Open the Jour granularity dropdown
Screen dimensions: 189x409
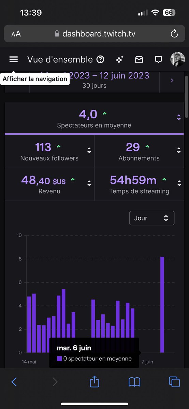tap(152, 218)
